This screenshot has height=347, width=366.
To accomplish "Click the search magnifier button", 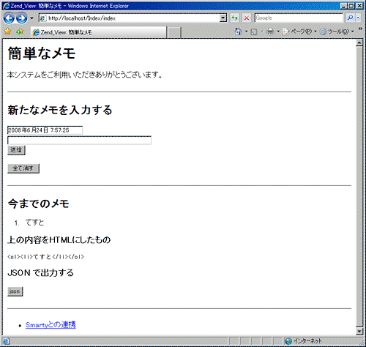I will (x=350, y=18).
